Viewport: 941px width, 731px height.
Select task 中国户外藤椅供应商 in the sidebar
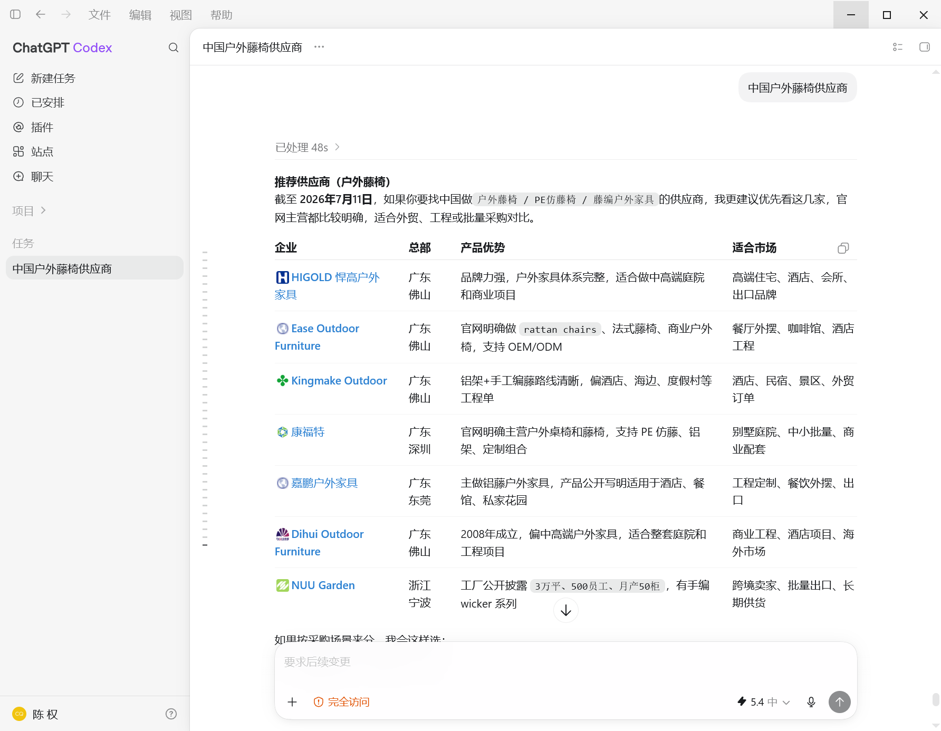pos(95,268)
